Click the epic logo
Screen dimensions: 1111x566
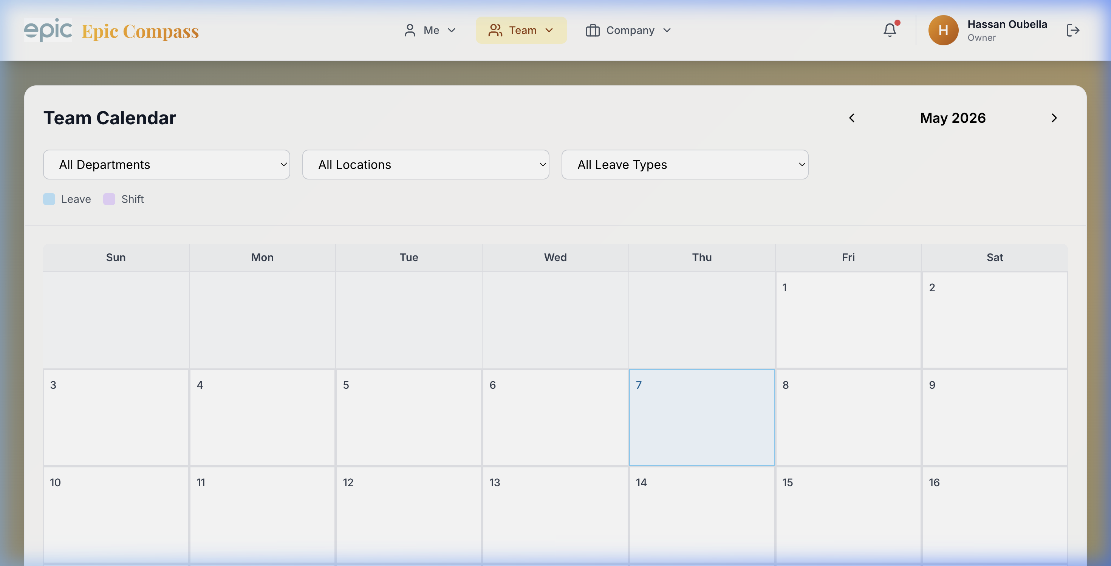pos(48,30)
